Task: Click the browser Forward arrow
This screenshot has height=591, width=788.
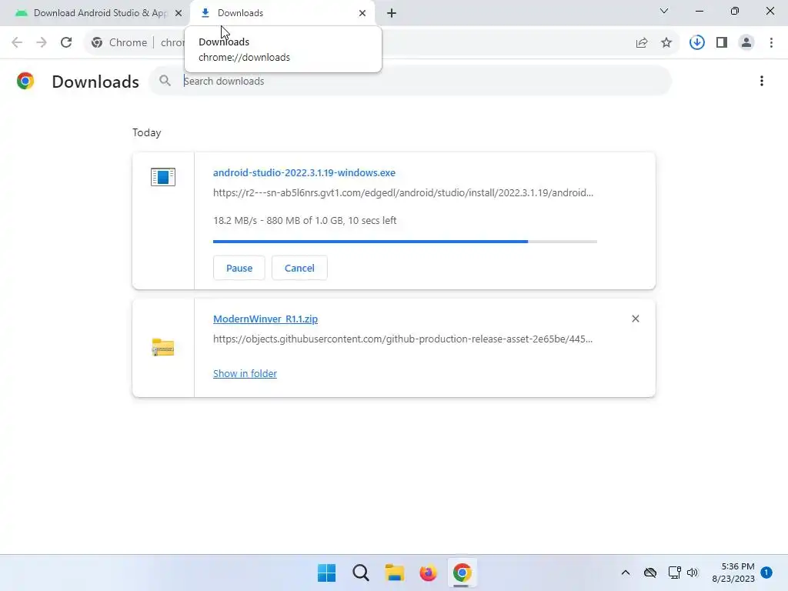Action: coord(42,42)
